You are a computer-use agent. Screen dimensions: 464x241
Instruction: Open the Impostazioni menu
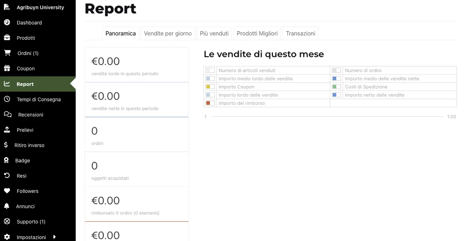tap(31, 237)
